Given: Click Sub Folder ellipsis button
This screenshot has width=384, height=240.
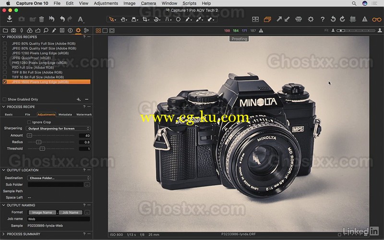Looking at the screenshot, I should (x=87, y=184).
